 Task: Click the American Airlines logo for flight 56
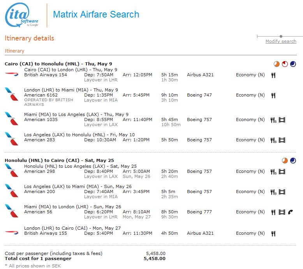point(12,211)
